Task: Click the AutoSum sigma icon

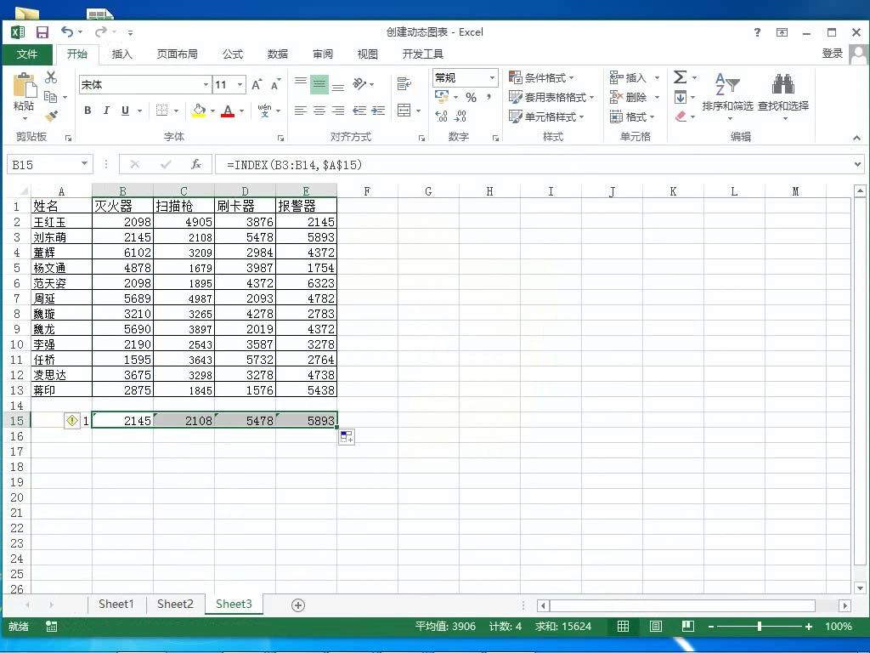Action: click(681, 77)
